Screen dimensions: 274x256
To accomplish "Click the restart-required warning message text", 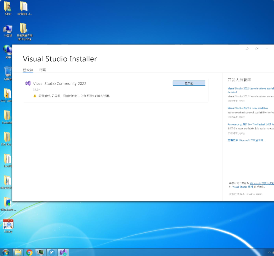I will 74,96.
